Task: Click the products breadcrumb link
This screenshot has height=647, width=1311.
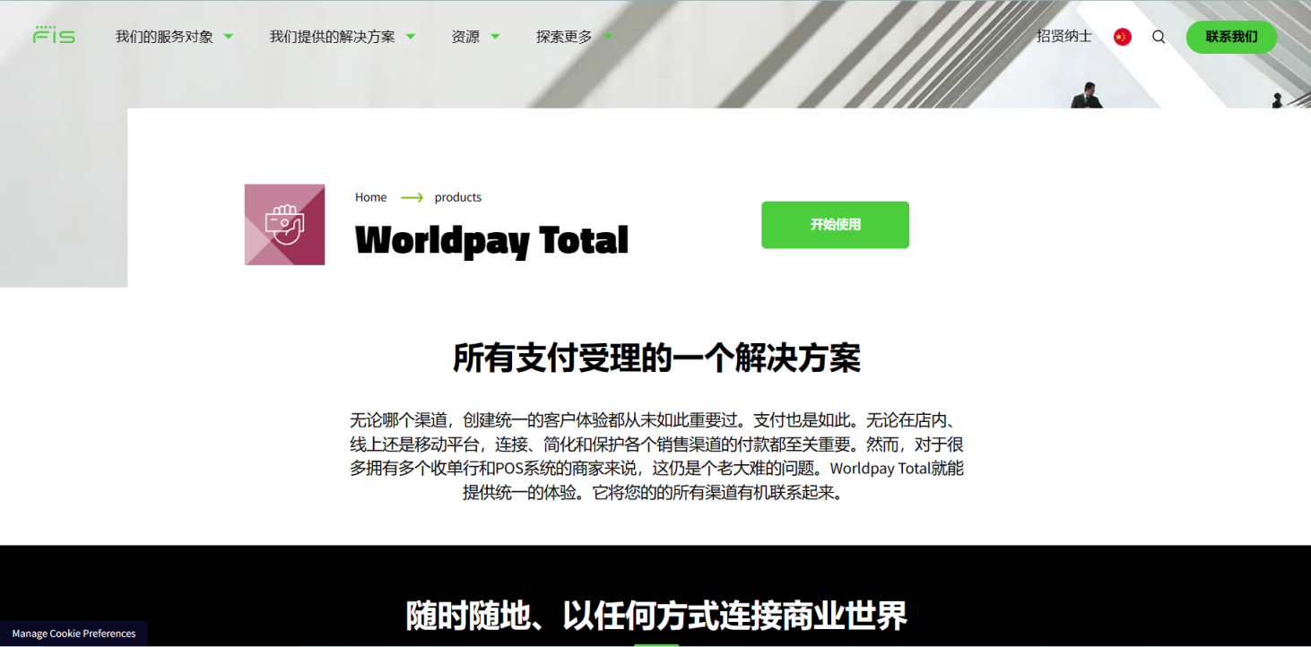Action: tap(458, 197)
